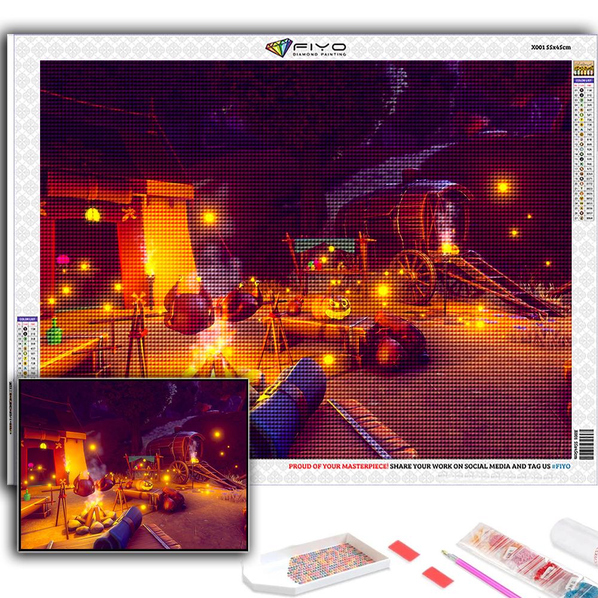
Task: Click the tiny preview above right color list
Action: point(582,68)
